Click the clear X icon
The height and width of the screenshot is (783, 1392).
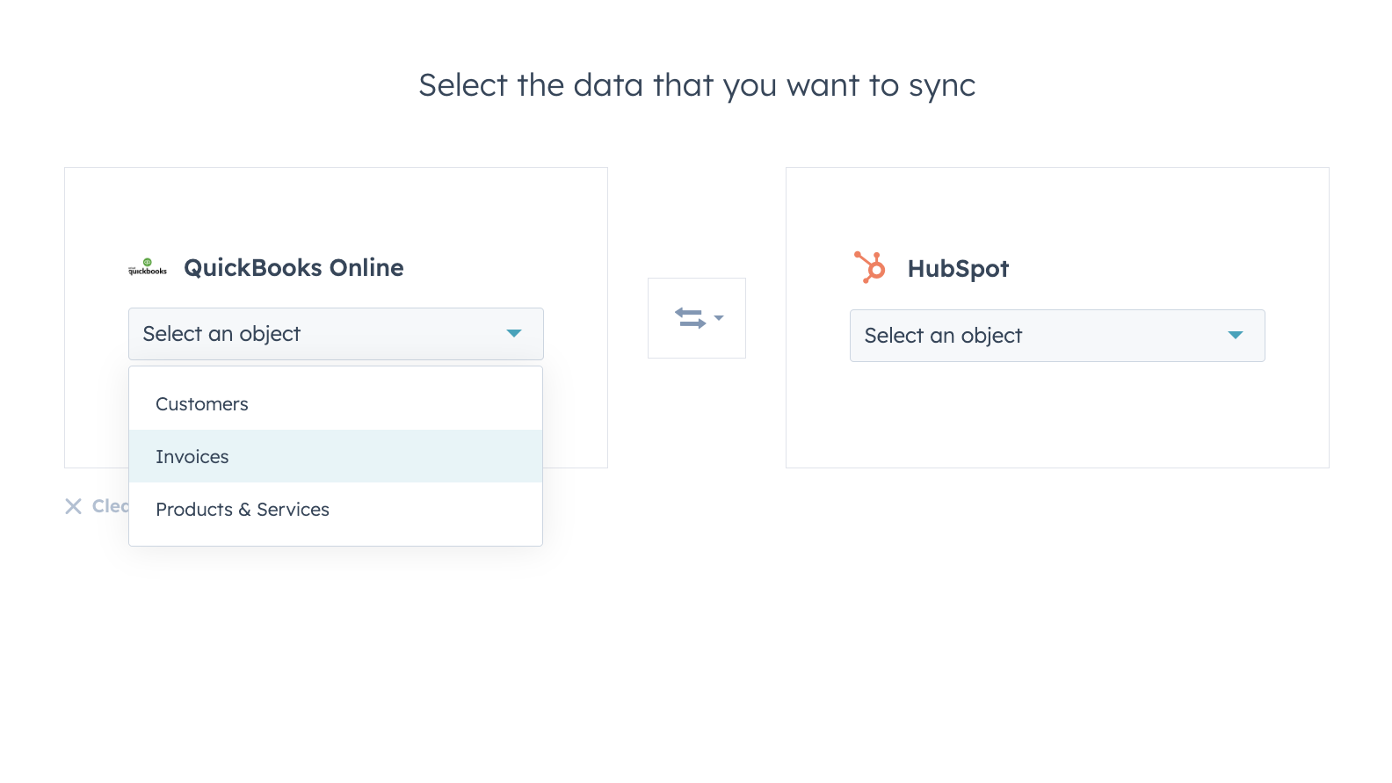coord(74,506)
